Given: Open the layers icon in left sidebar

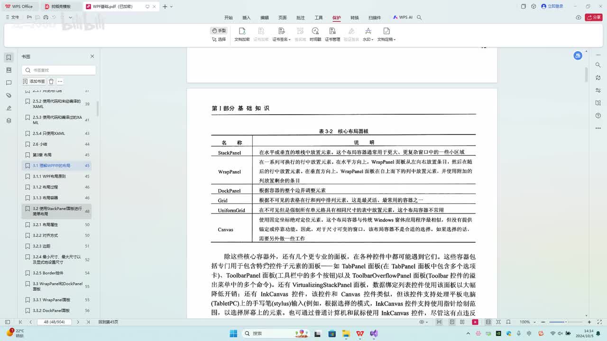Looking at the screenshot, I should pyautogui.click(x=9, y=121).
